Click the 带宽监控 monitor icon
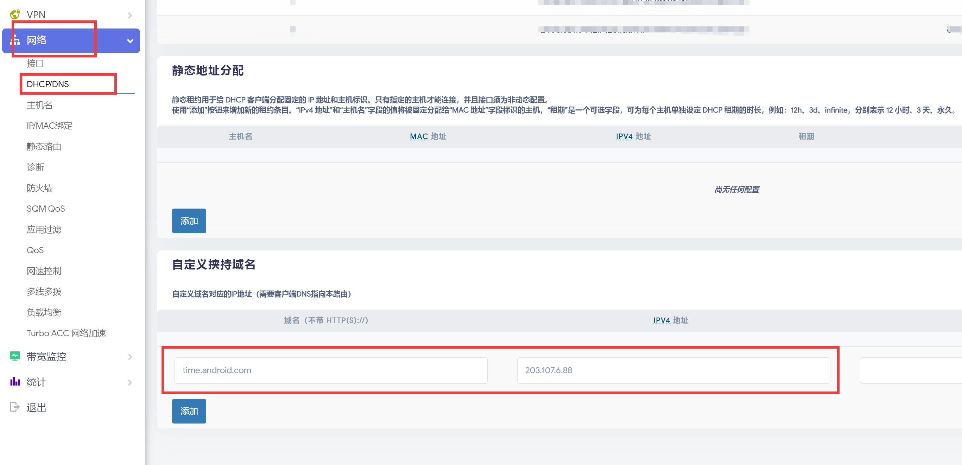Screen dimensions: 962x465 click(x=15, y=356)
